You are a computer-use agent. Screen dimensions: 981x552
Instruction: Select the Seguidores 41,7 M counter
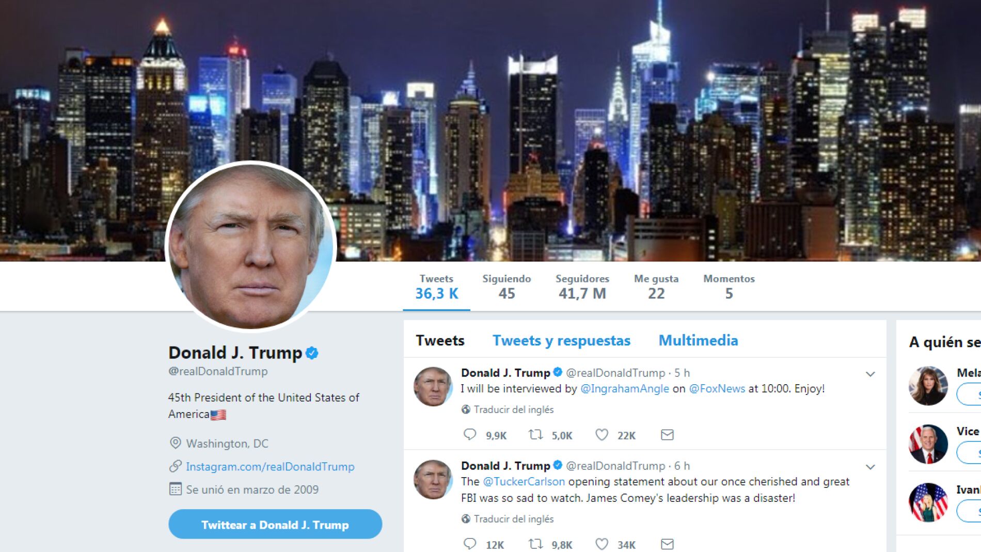582,287
